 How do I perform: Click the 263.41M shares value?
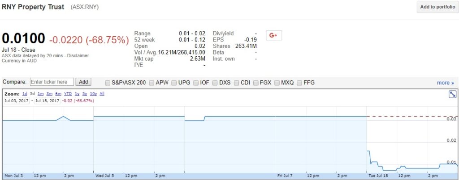(246, 46)
